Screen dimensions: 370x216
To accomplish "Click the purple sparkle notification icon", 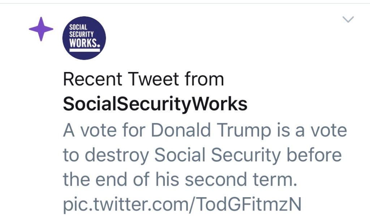I will tap(41, 29).
